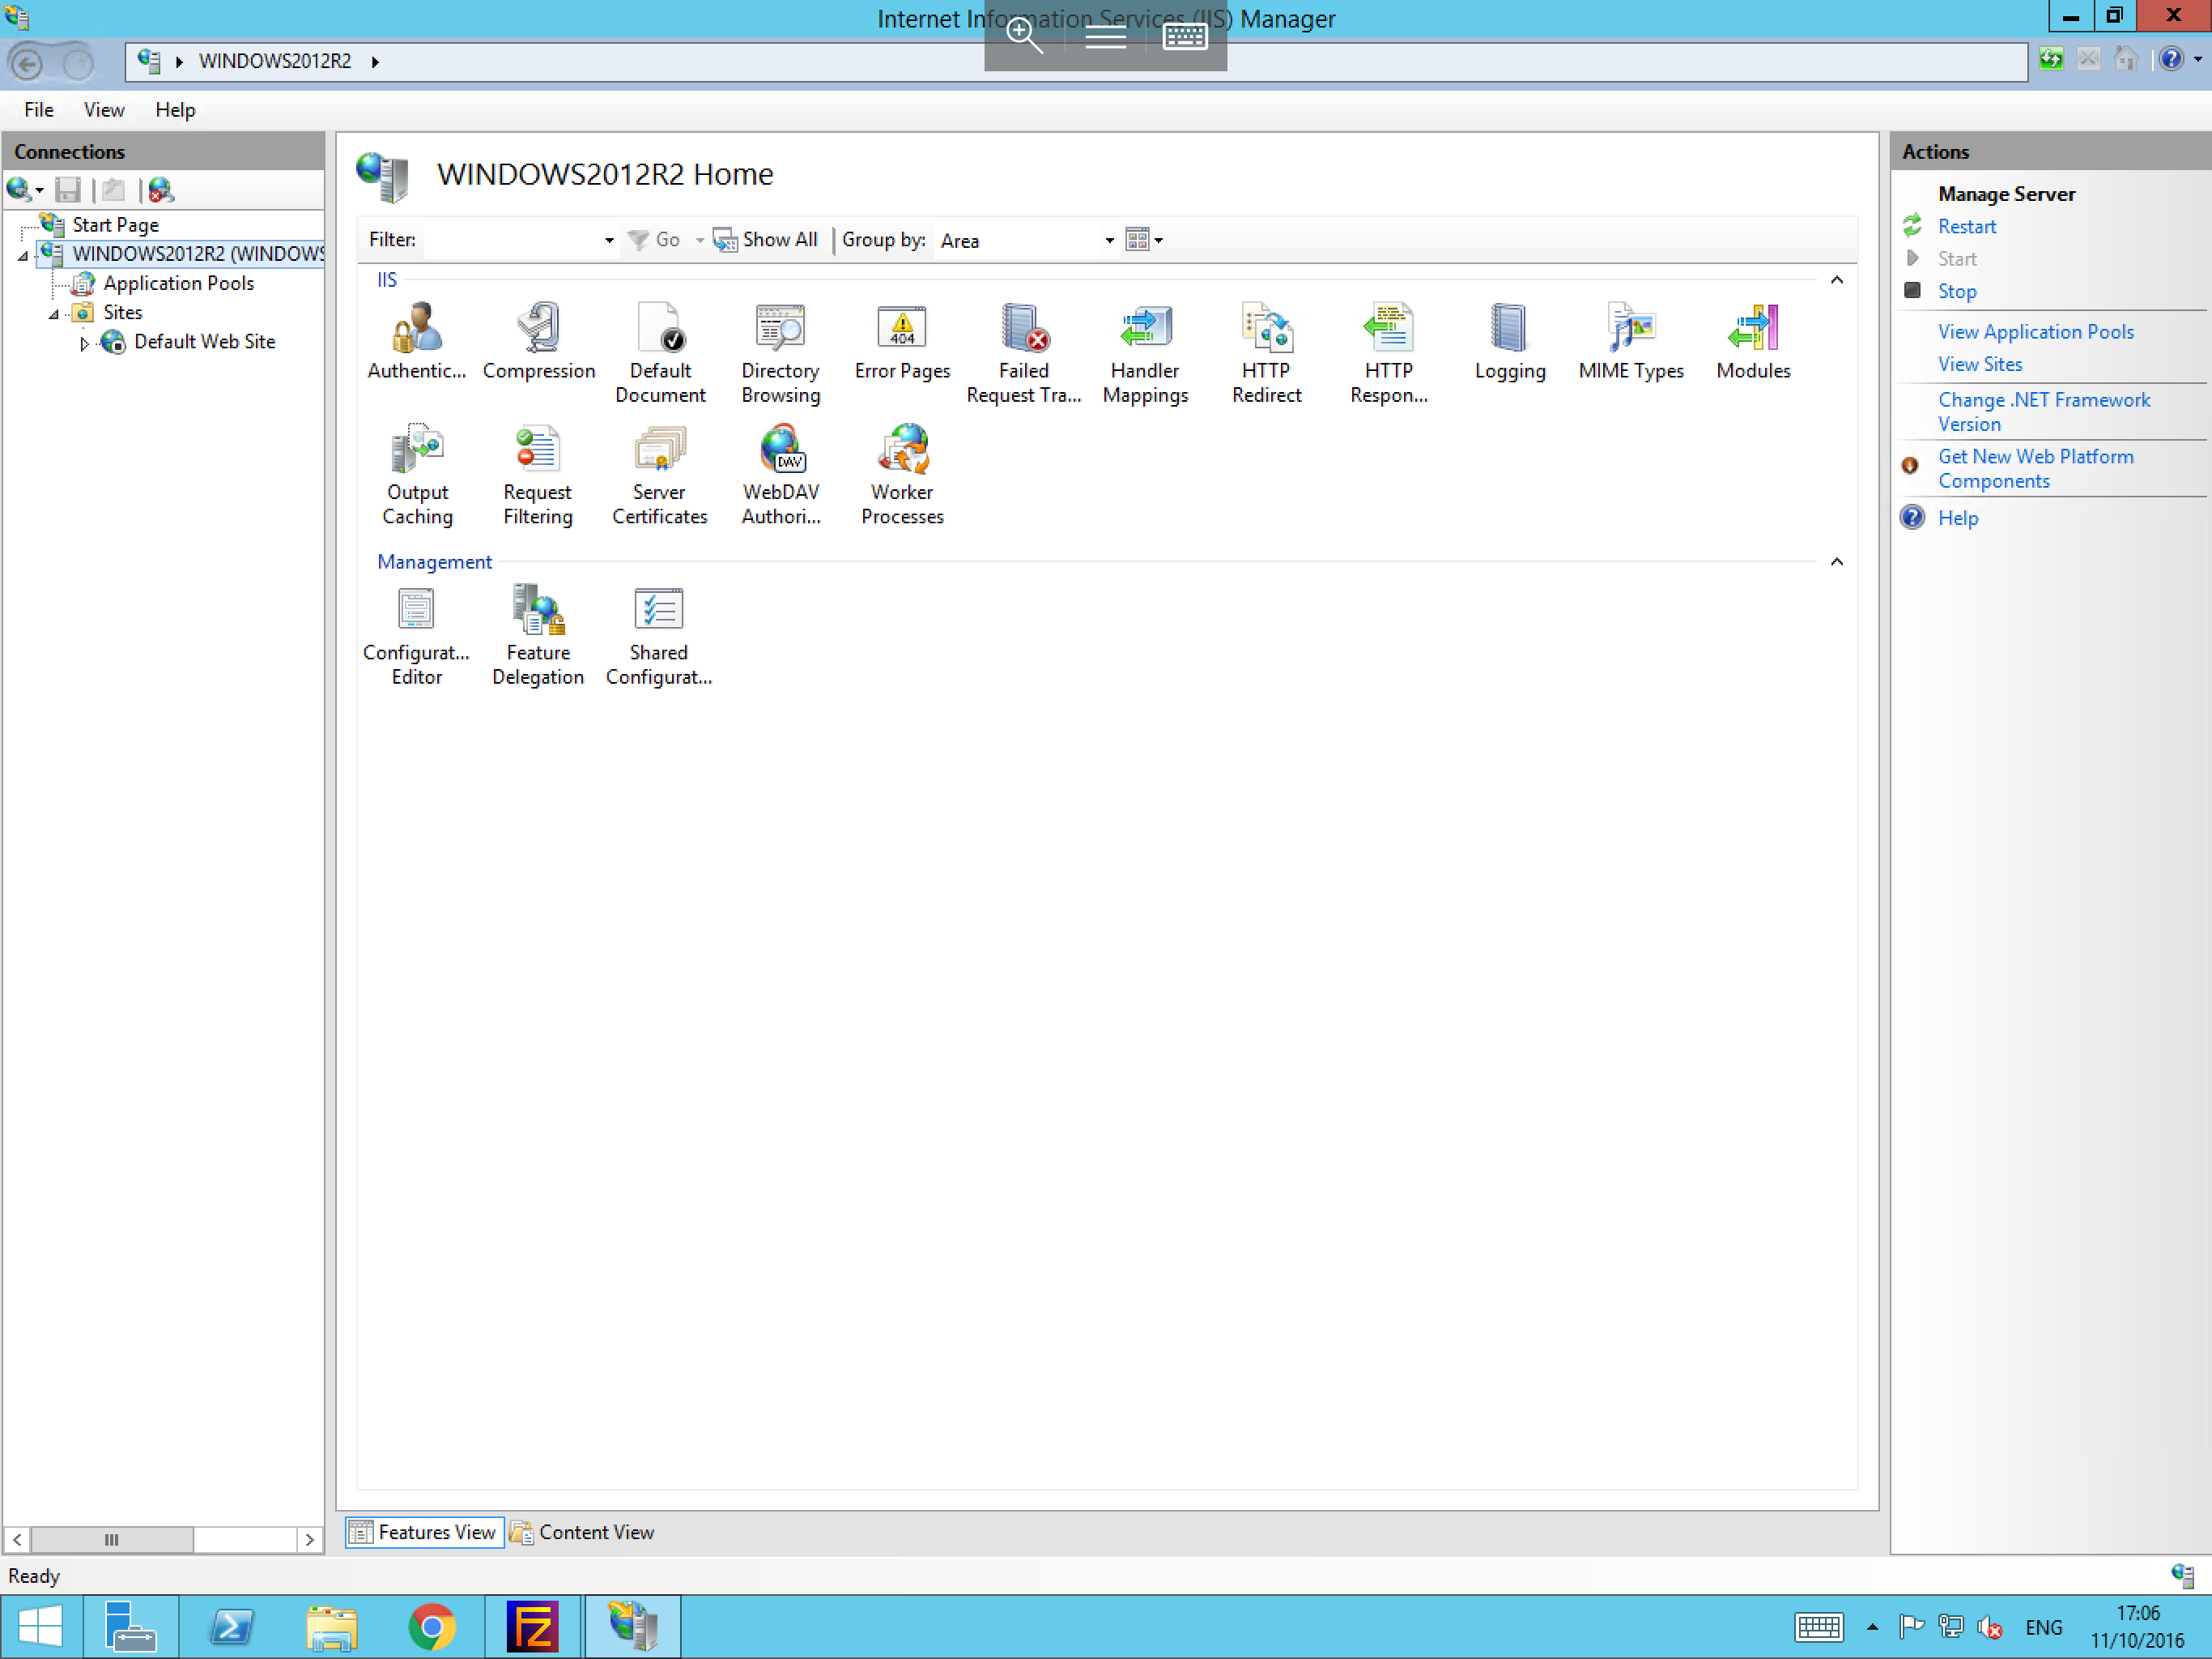Click WINDOWS2012R2 in the address breadcrumb
This screenshot has height=1659, width=2212.
click(275, 61)
